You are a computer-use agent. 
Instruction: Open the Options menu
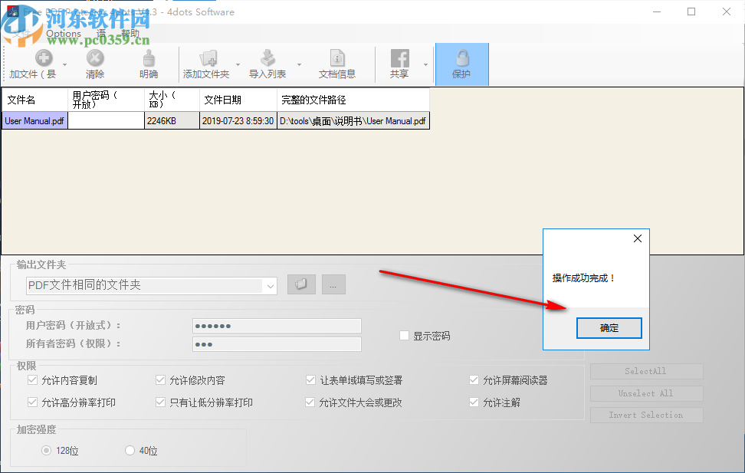click(63, 34)
